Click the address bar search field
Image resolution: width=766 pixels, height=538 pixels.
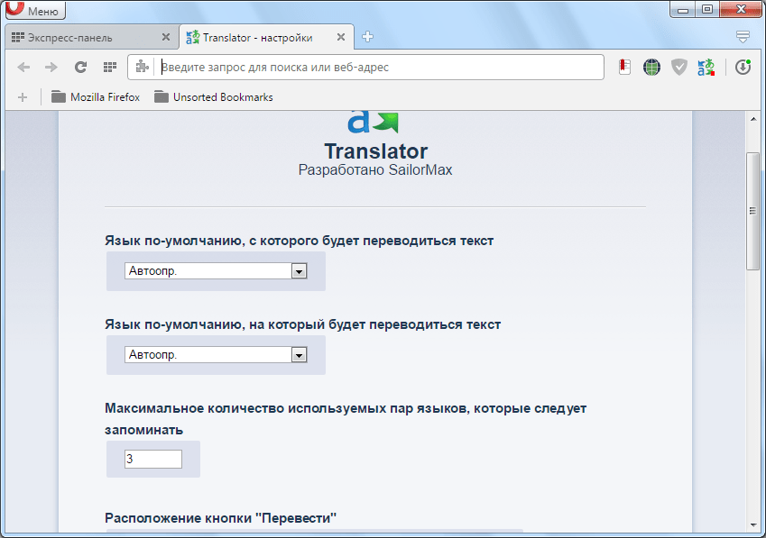click(379, 67)
